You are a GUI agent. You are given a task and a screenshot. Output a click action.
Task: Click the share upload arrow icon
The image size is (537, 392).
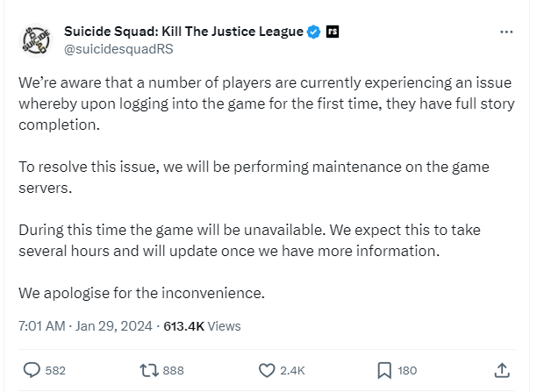(x=502, y=370)
